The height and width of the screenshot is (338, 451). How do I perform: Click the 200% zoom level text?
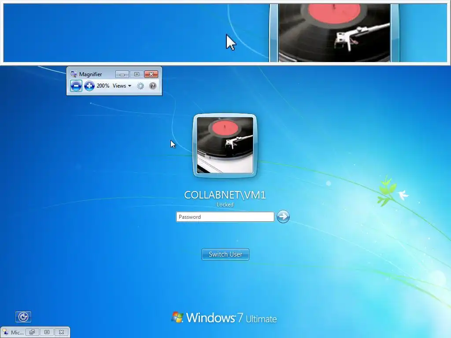(103, 86)
